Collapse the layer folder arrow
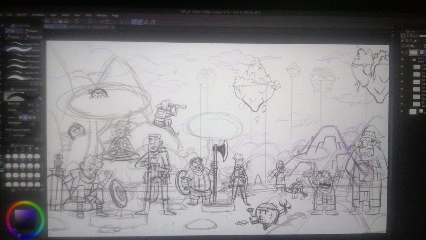The image size is (426, 240). [410, 59]
